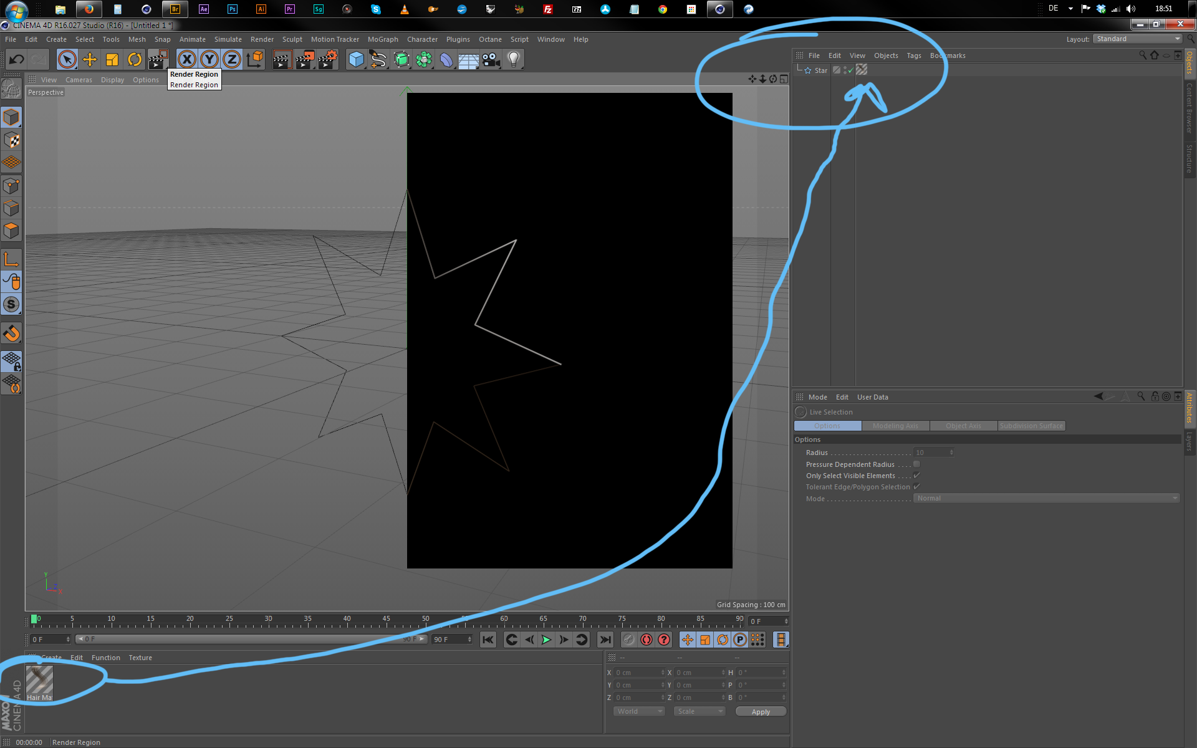This screenshot has height=748, width=1197.
Task: Click the light bulb Light icon
Action: pyautogui.click(x=513, y=60)
